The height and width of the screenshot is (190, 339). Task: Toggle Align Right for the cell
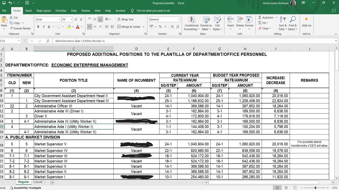pos(100,27)
